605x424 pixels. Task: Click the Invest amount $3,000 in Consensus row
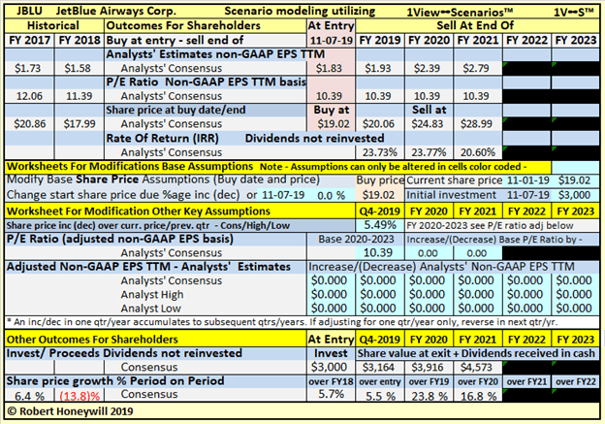[x=331, y=367]
